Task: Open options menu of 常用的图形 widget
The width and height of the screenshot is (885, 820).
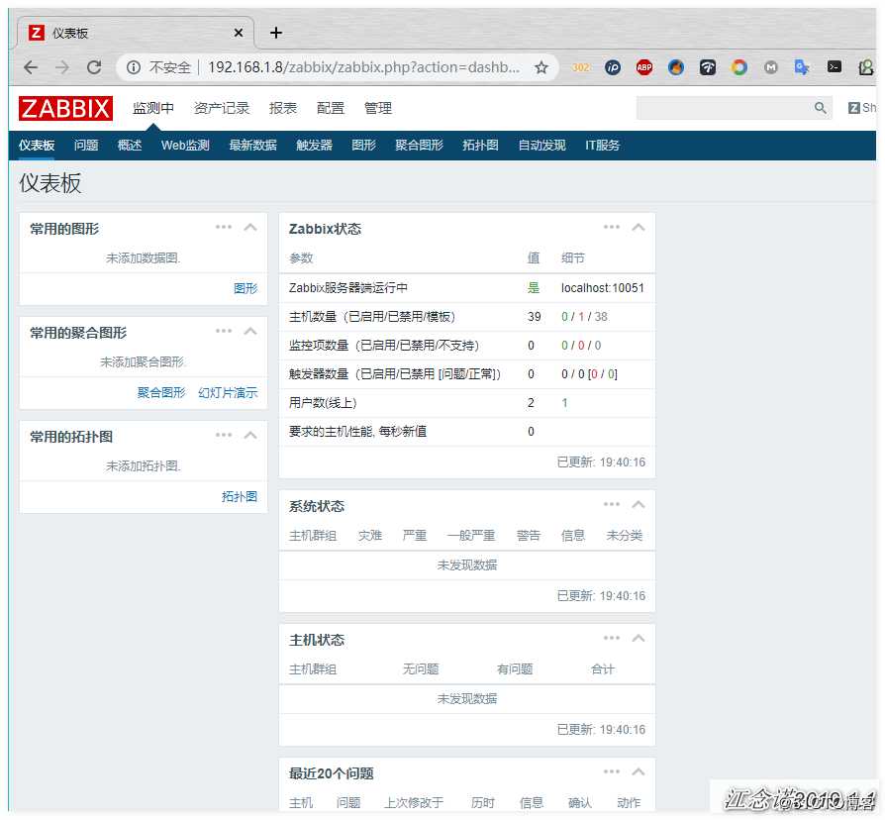Action: pos(224,227)
